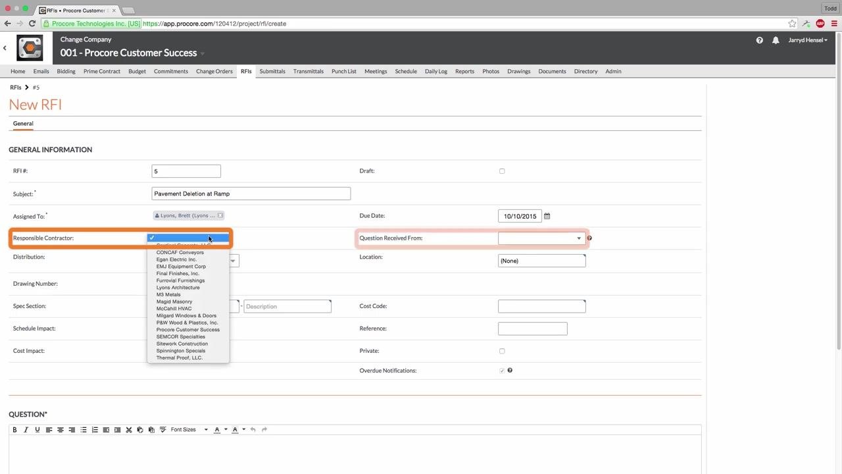The height and width of the screenshot is (474, 842).
Task: View notifications via the bell icon
Action: click(776, 40)
